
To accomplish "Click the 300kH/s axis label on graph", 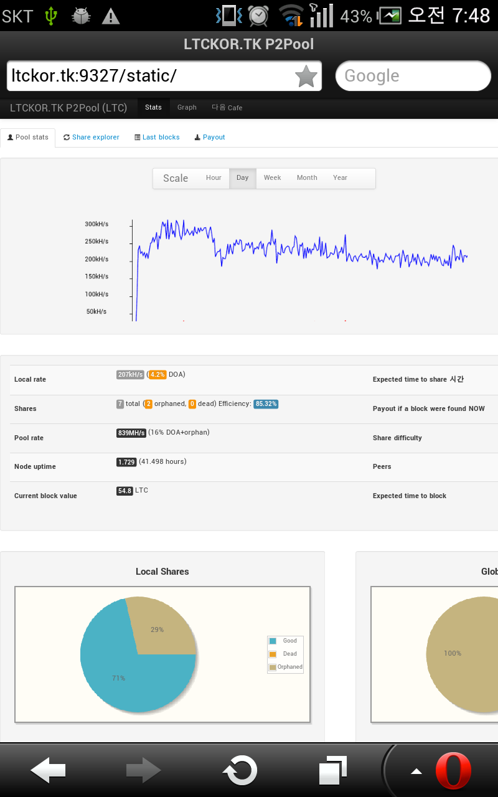I will pyautogui.click(x=97, y=224).
